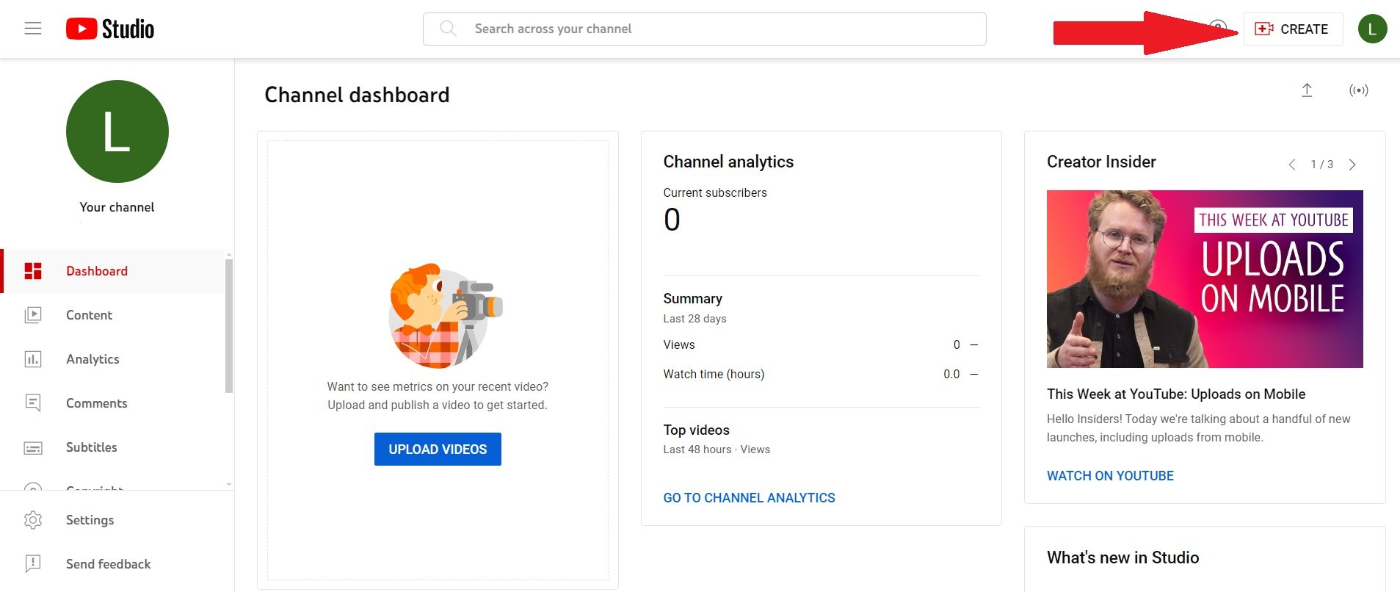Image resolution: width=1400 pixels, height=592 pixels.
Task: Click the YouTube Studio logo
Action: tap(110, 29)
